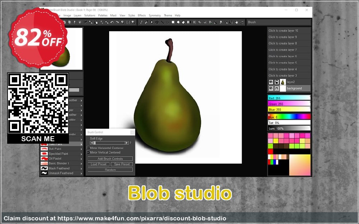
Task: Open the Layers menu
Action: pyautogui.click(x=78, y=15)
